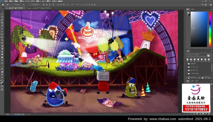Delete layer with Layers panel trash icon
This screenshot has height=122, width=213.
(209, 114)
